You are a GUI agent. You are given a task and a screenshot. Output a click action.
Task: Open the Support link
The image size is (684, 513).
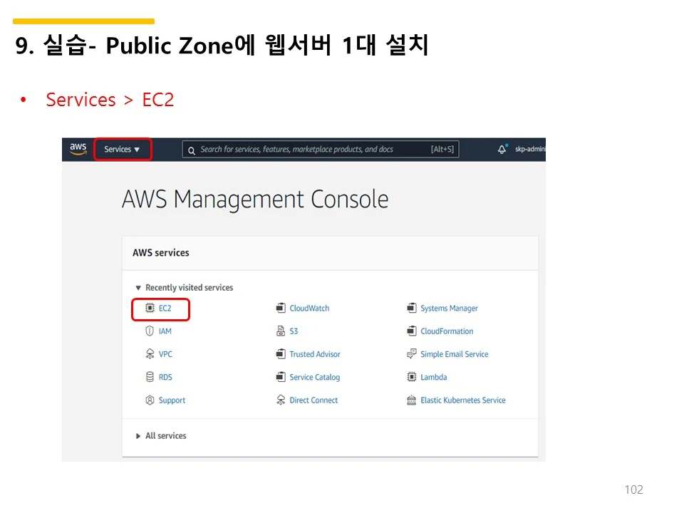[x=172, y=400]
